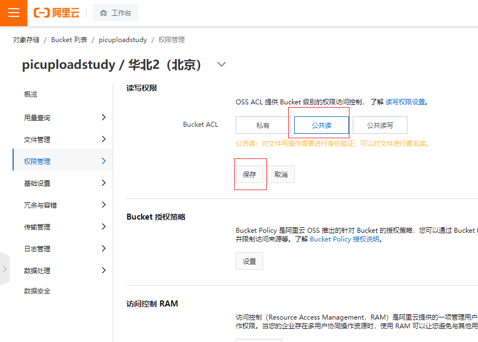Open the 概览 sidebar item
The width and height of the screenshot is (478, 342).
tap(31, 95)
